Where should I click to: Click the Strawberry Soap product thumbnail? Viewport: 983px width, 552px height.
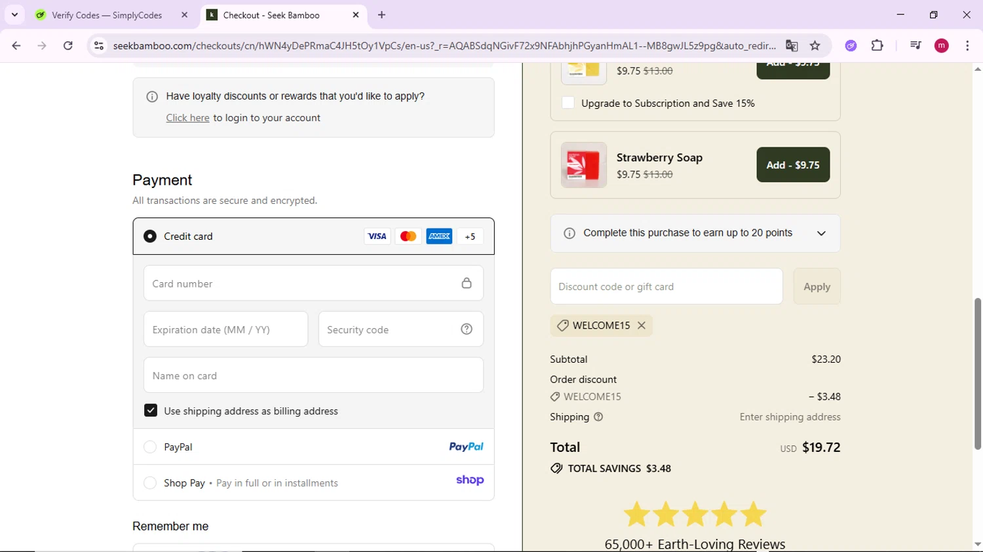[584, 165]
